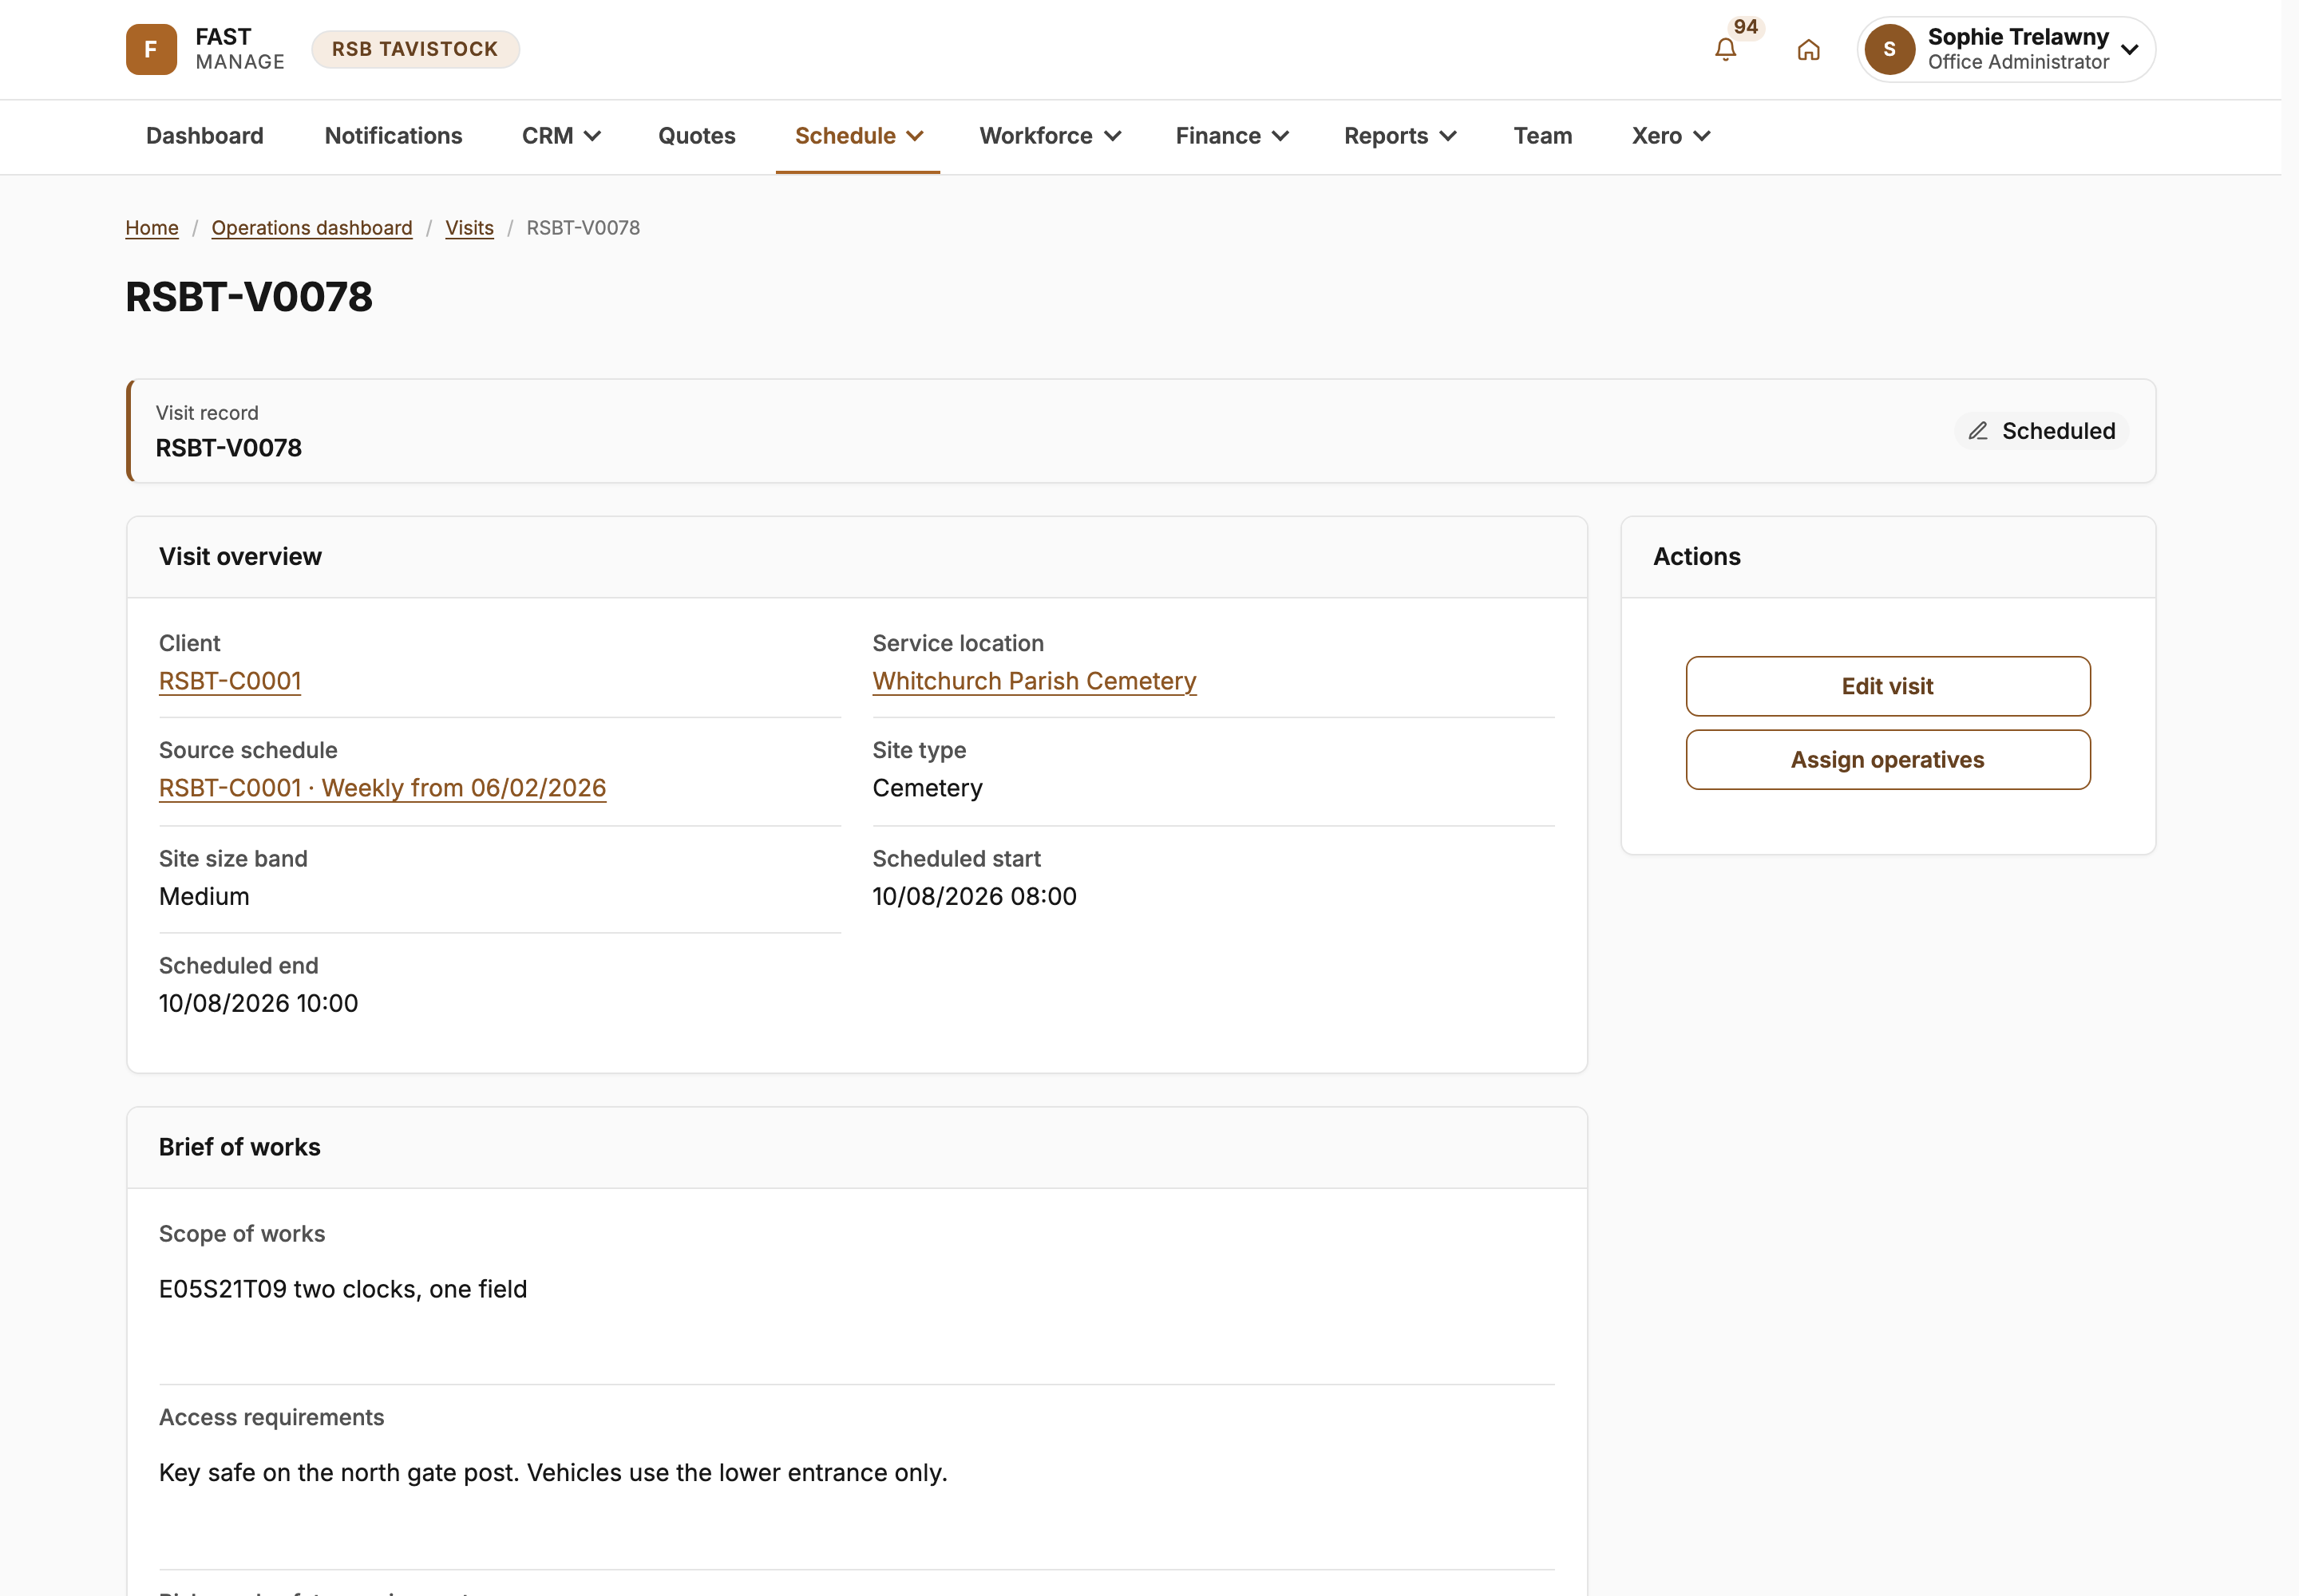The height and width of the screenshot is (1596, 2299).
Task: Click the Edit visit button
Action: (1888, 686)
